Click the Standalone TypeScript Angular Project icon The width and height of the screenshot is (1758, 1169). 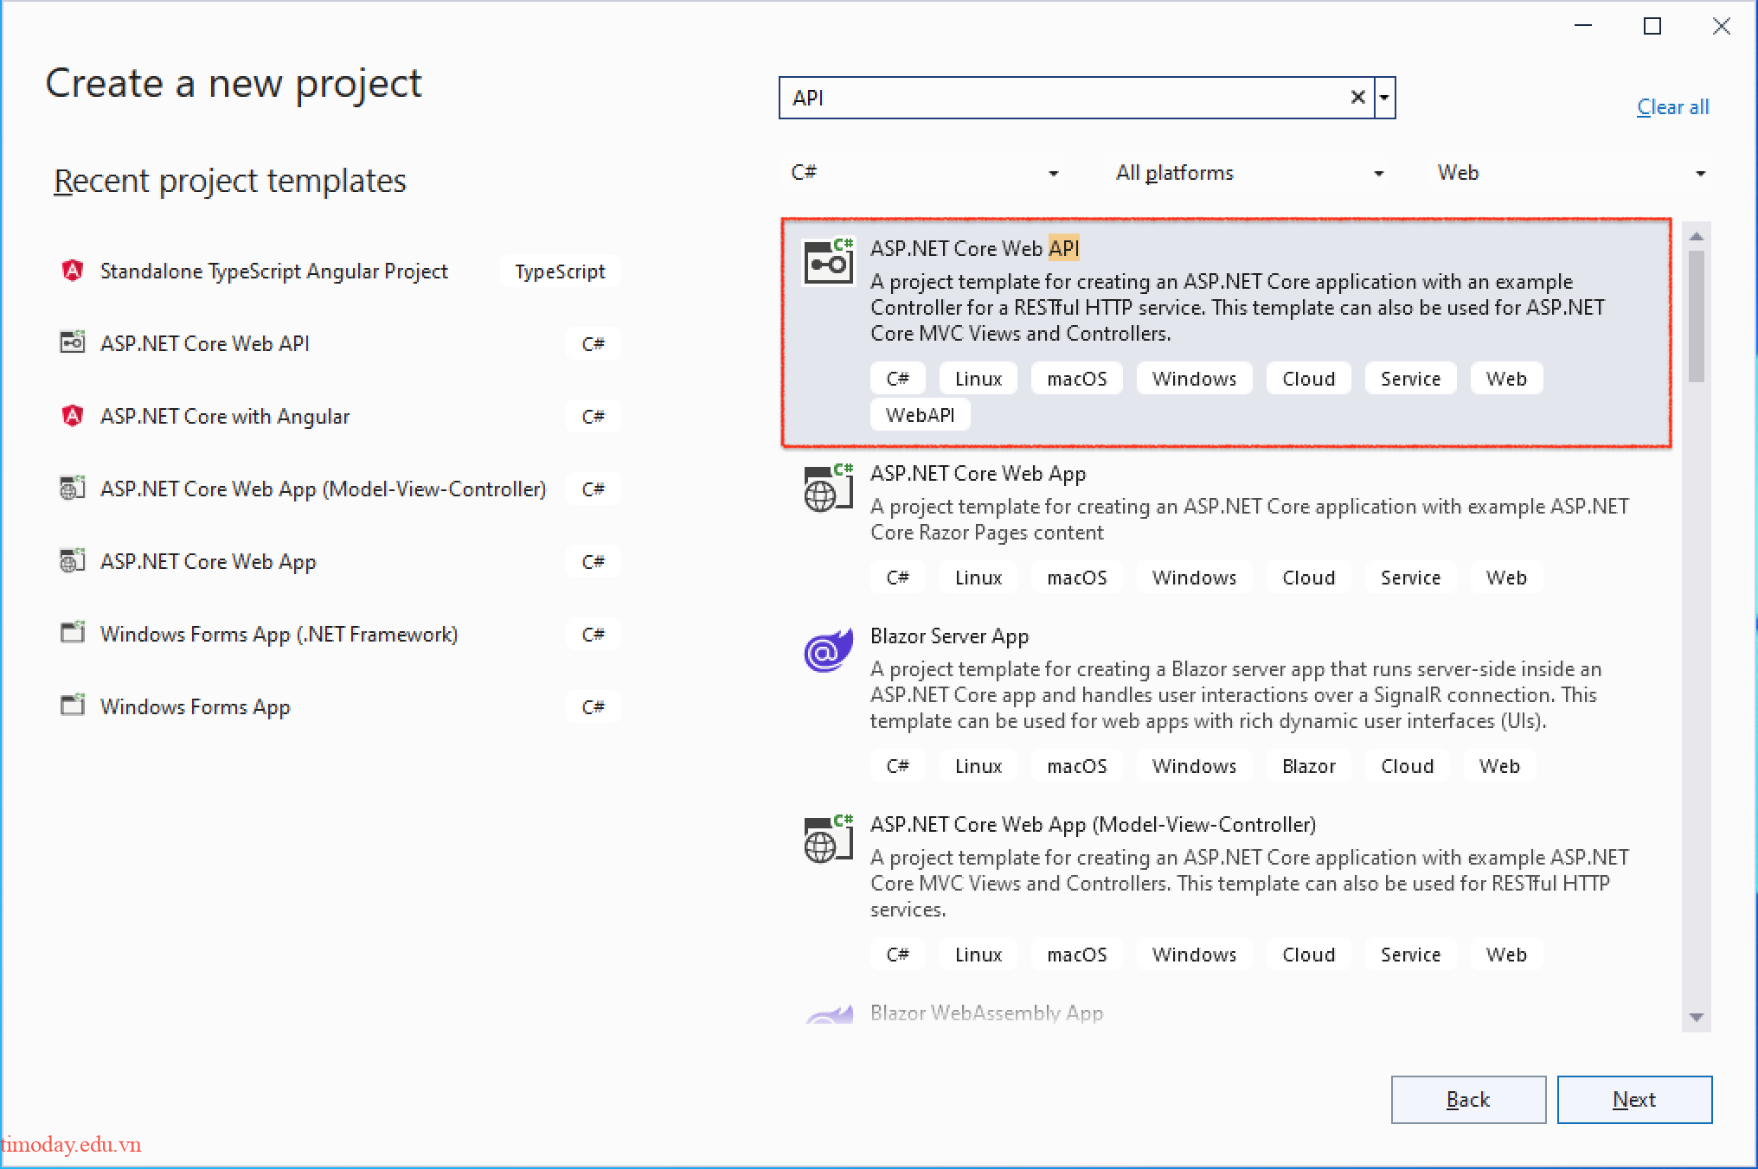73,271
